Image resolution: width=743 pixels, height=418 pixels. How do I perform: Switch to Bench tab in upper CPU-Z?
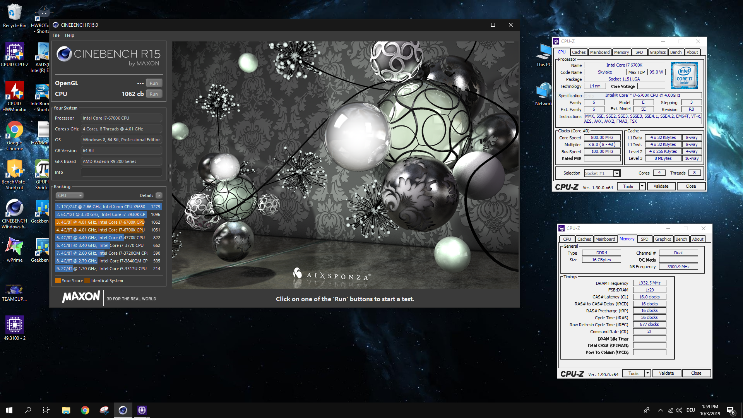point(676,52)
